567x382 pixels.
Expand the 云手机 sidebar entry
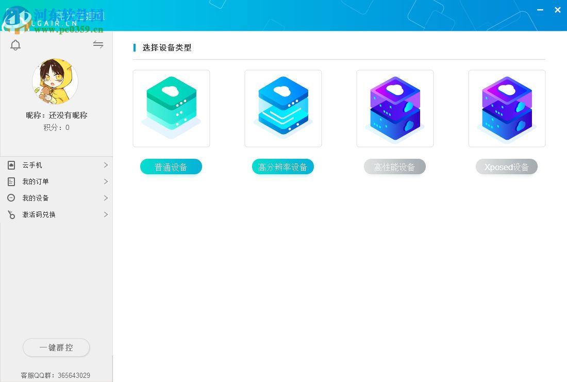tap(106, 165)
